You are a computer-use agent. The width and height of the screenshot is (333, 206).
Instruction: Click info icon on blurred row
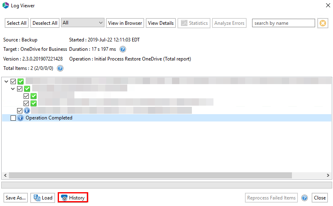click(27, 111)
